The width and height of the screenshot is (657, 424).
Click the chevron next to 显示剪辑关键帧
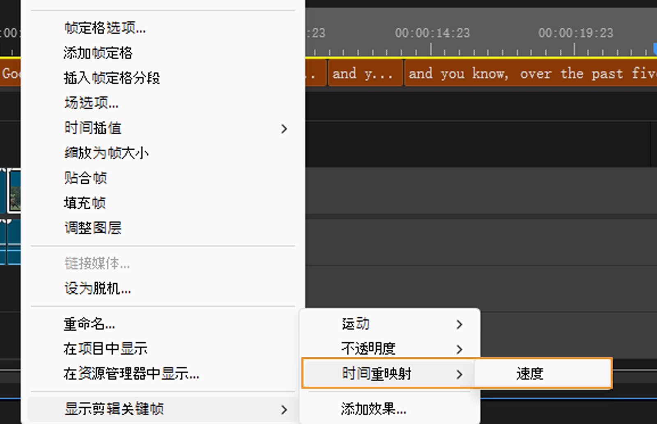click(284, 410)
